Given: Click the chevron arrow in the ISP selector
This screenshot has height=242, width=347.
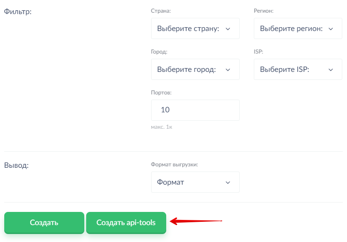Looking at the screenshot, I should click(x=331, y=70).
